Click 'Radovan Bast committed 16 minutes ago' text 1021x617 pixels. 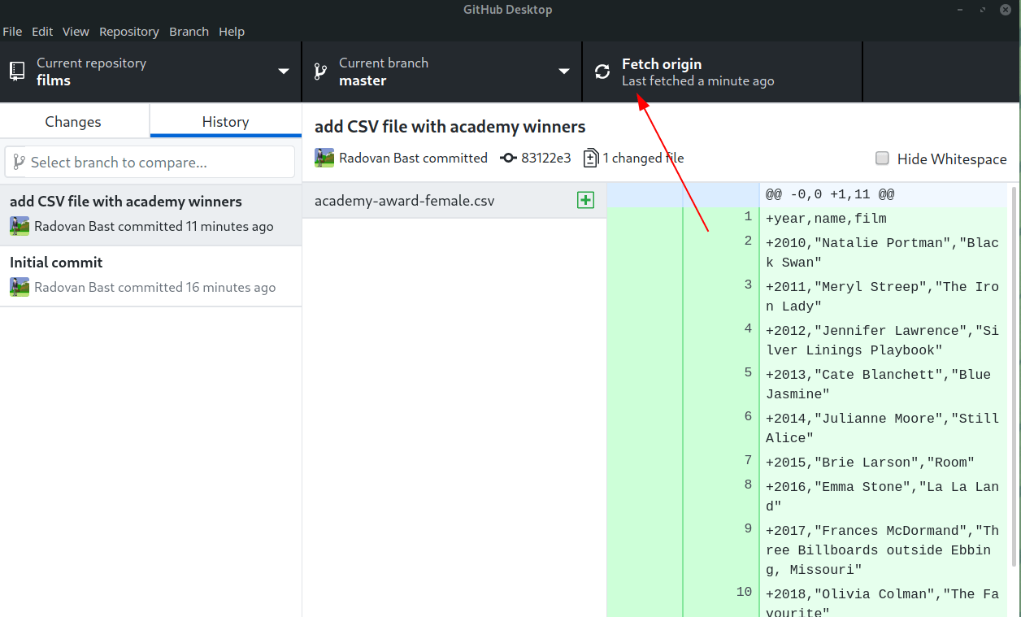[x=154, y=287]
